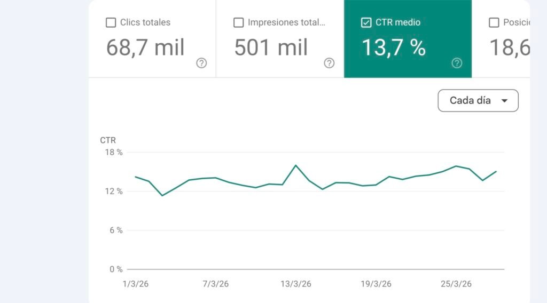Click the arrow beside Cada día
The image size is (547, 303).
[x=504, y=101]
